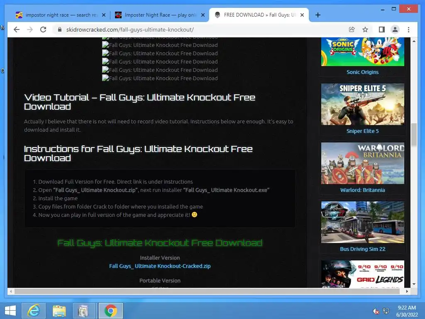Screen dimensions: 425x319
Task: Click the GRID Legends thumbnail
Action: [363, 274]
